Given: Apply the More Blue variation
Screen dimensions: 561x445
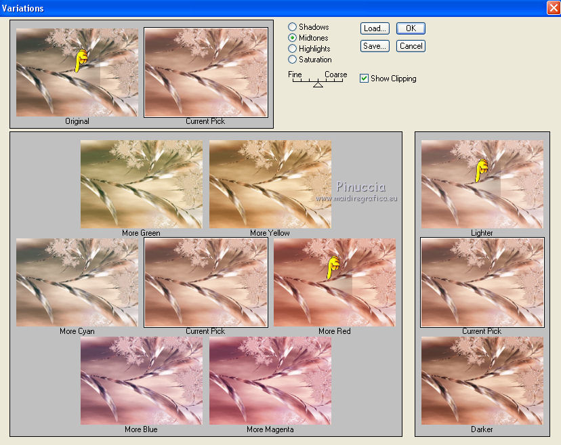Looking at the screenshot, I should (x=142, y=381).
